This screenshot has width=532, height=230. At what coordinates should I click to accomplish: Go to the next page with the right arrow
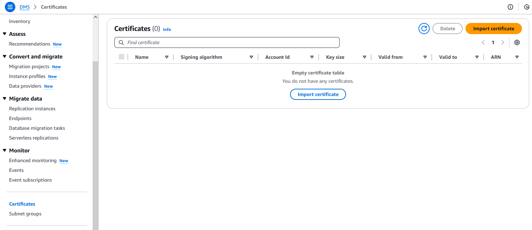pyautogui.click(x=503, y=42)
